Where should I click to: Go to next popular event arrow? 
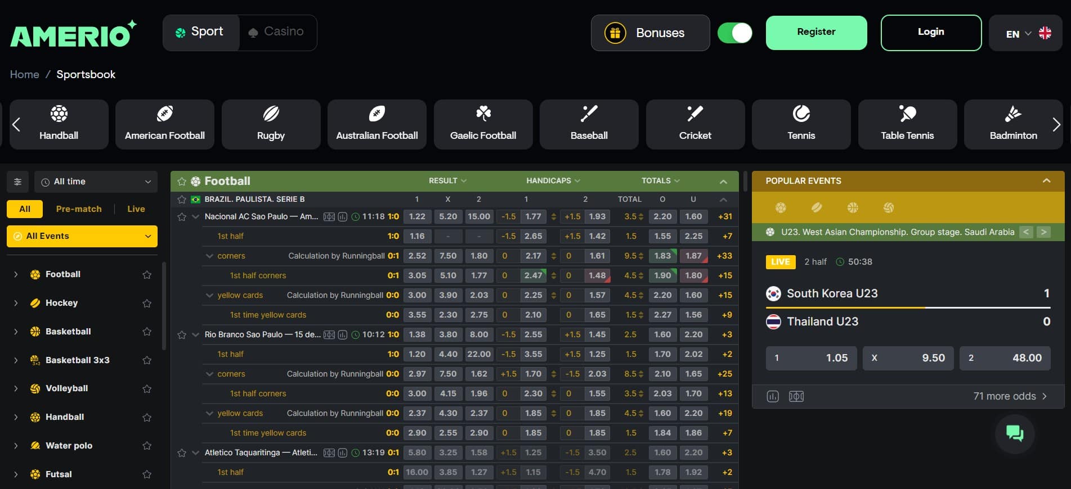click(x=1044, y=232)
